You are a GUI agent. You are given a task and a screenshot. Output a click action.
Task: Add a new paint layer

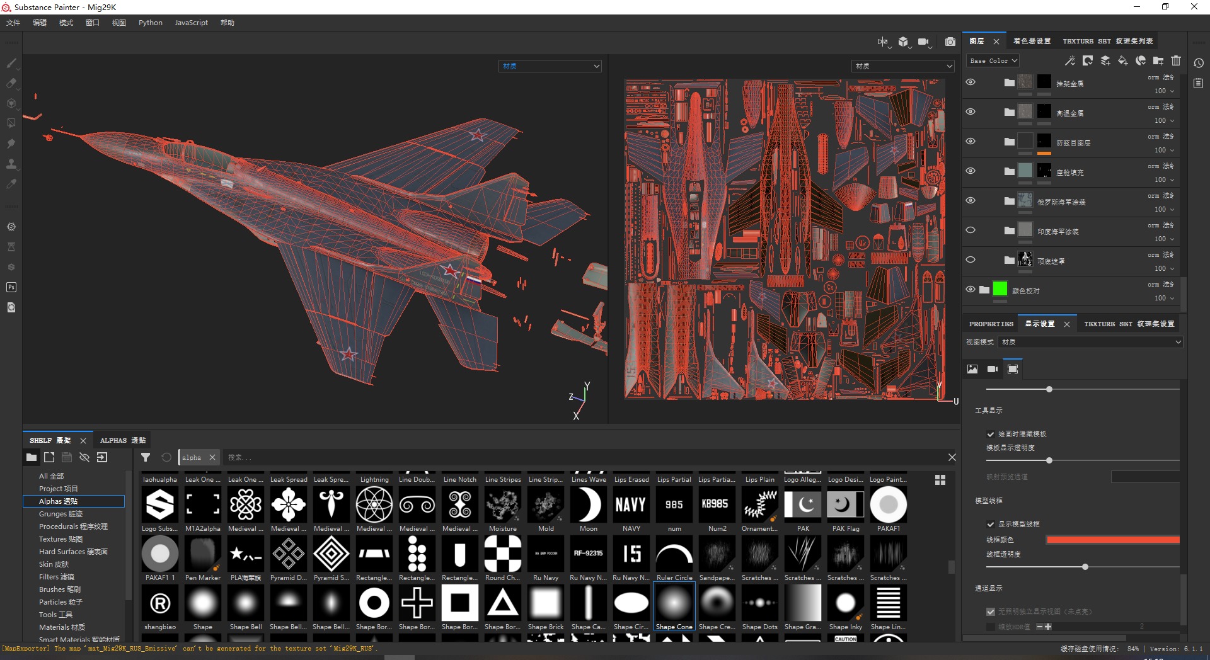coord(1105,60)
